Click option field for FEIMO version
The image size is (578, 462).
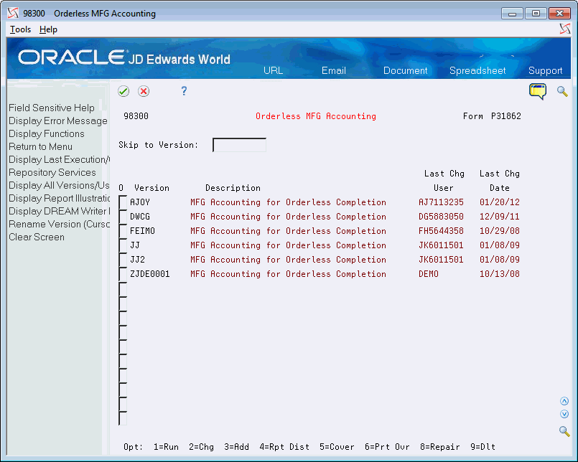123,231
